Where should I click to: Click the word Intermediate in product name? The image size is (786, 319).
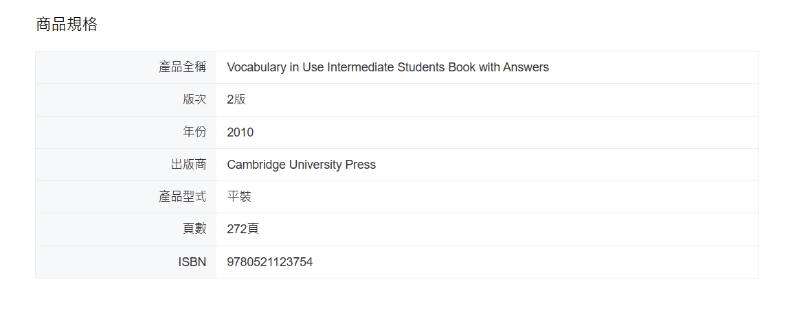click(361, 67)
